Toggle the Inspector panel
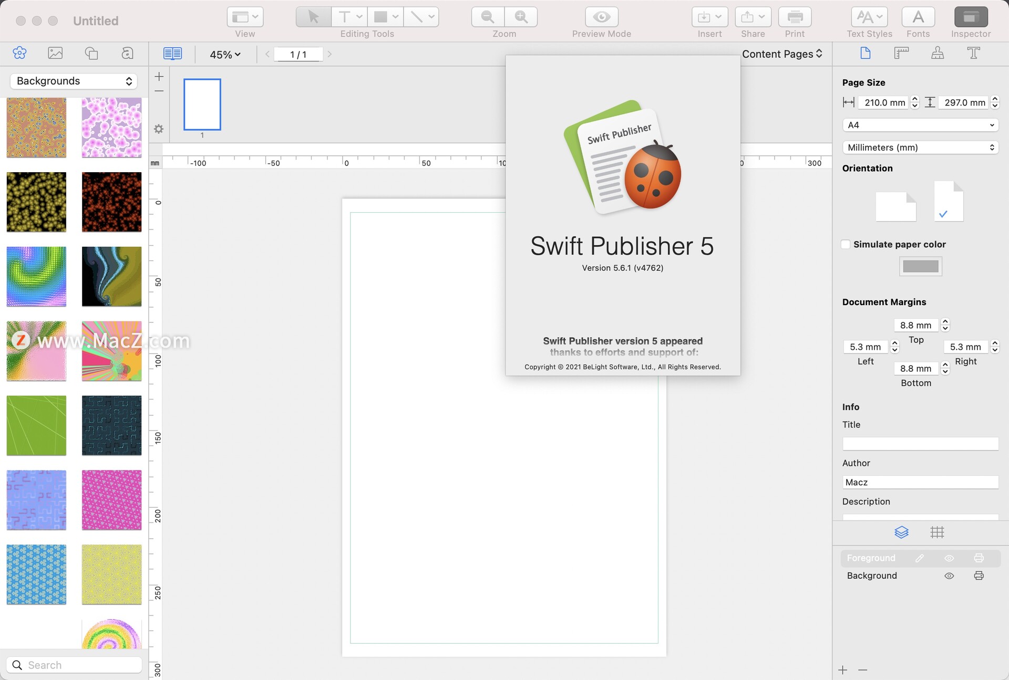Screen dimensions: 1009x680 pyautogui.click(x=970, y=17)
